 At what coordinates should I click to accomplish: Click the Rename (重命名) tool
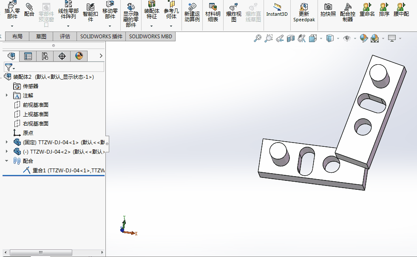coord(367,10)
